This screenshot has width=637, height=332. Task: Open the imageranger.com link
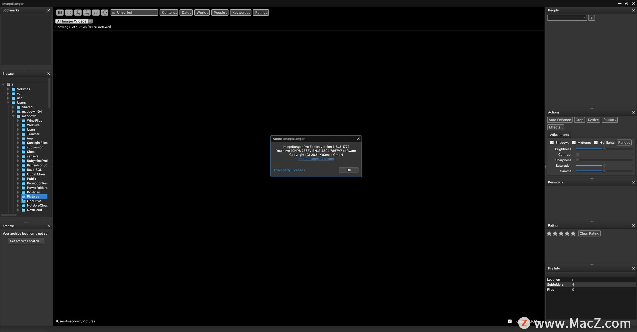[316, 159]
